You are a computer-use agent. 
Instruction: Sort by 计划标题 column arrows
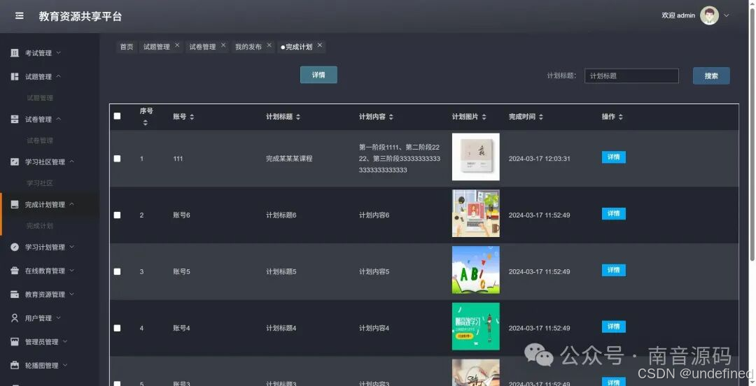point(298,117)
